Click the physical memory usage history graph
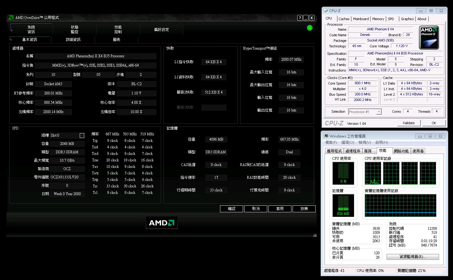 pos(401,205)
